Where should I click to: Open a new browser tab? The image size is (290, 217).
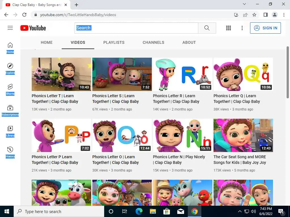pos(76,5)
